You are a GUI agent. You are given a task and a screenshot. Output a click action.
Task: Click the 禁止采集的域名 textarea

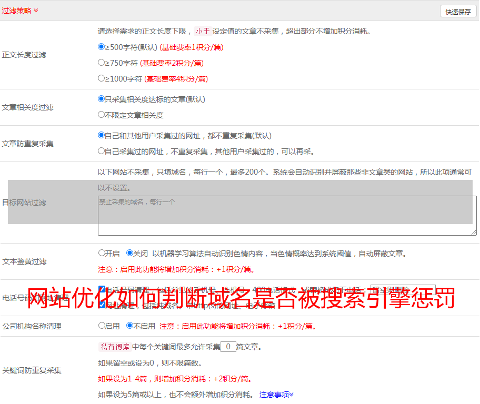(x=287, y=216)
